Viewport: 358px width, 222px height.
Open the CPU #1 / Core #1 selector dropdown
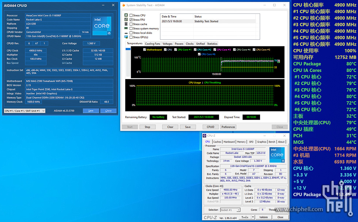point(24,111)
